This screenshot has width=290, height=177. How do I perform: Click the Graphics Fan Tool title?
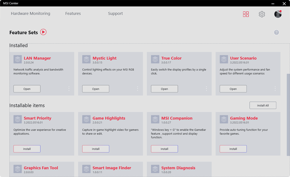41,168
